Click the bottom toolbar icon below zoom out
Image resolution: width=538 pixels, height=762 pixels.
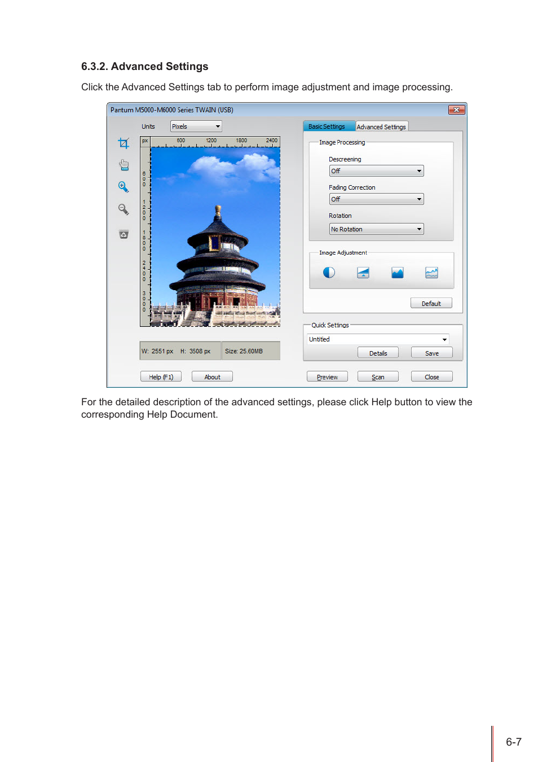tap(124, 234)
